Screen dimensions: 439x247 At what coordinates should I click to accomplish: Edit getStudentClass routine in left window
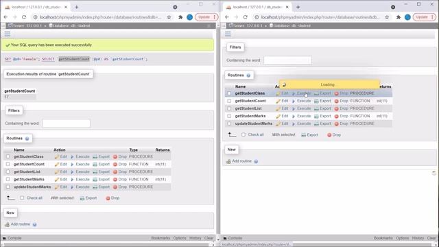pyautogui.click(x=61, y=156)
